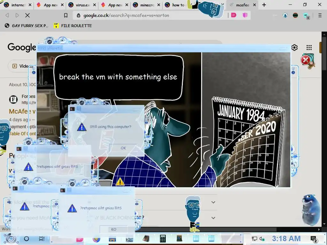Screen dimensions: 327x245
Task: Close the 'virus.ex' tab
Action: (95, 5)
